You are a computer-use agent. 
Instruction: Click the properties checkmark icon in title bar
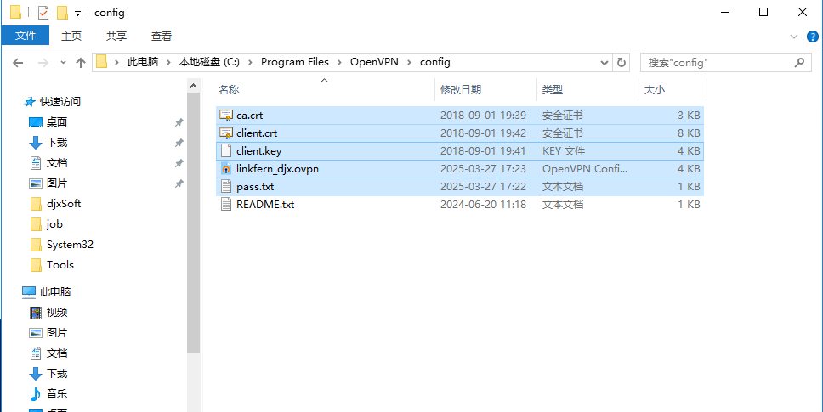click(43, 12)
